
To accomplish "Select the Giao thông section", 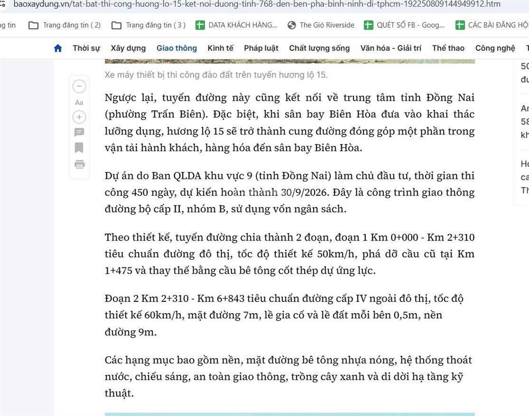I will (x=177, y=48).
